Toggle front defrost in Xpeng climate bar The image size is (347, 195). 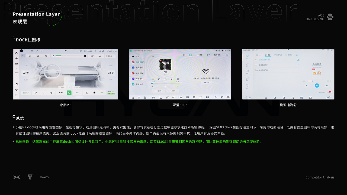30,56
